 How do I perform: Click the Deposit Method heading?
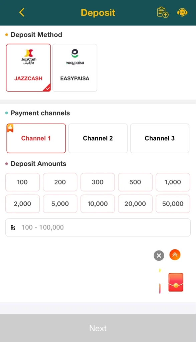(x=36, y=35)
